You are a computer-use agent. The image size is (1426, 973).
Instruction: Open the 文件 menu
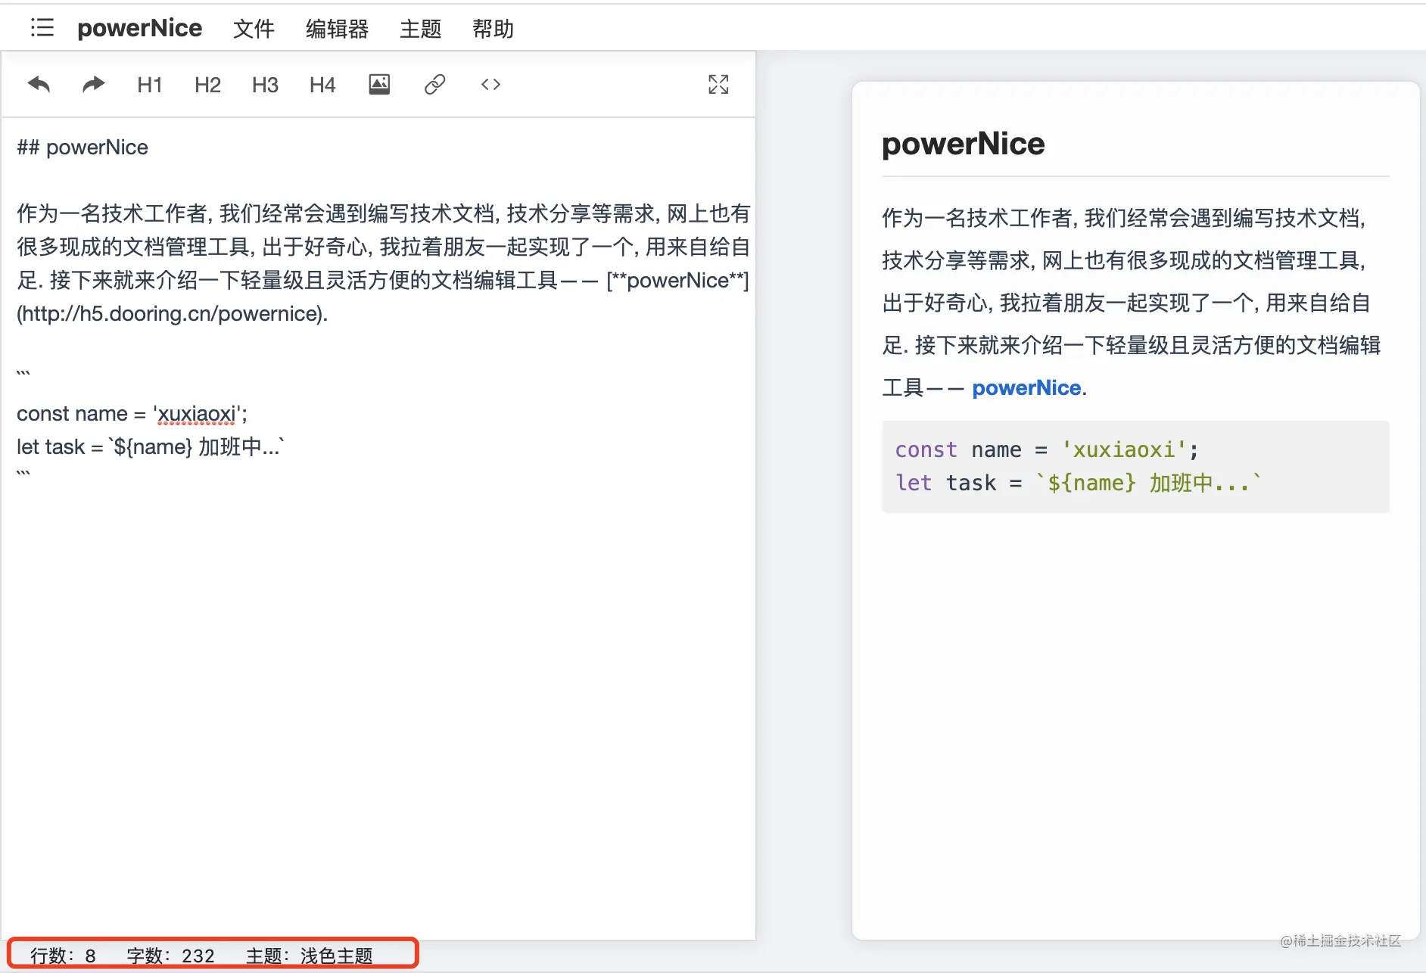pyautogui.click(x=254, y=29)
